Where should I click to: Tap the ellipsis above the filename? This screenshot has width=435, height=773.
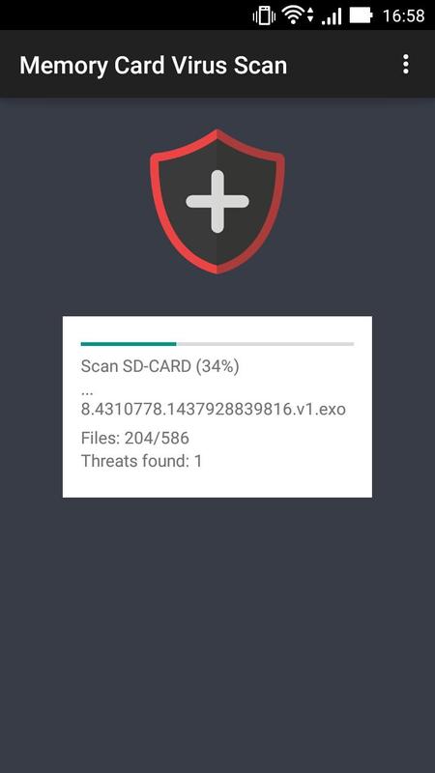coord(87,393)
